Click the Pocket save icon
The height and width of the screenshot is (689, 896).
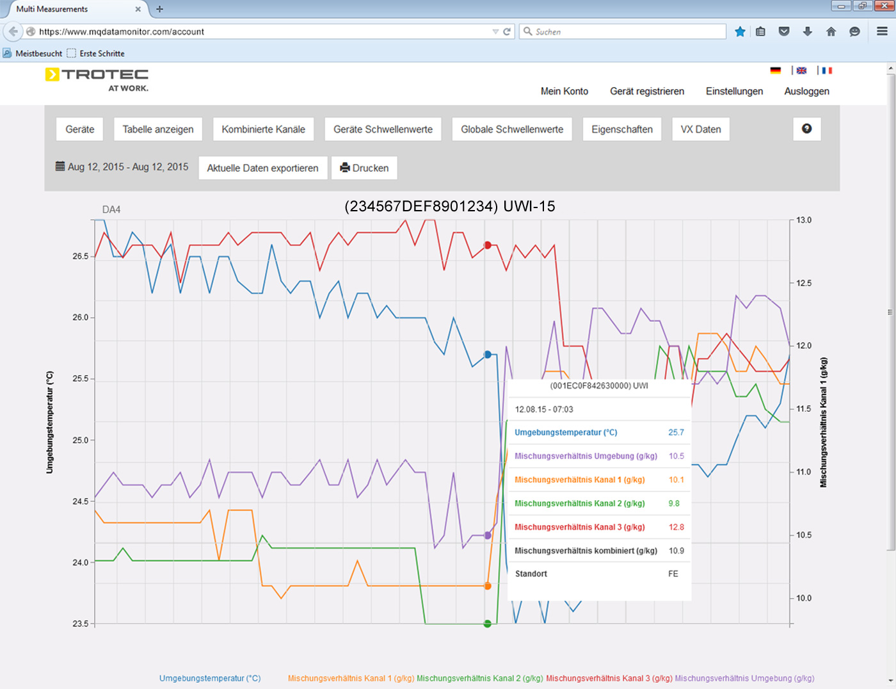click(x=784, y=31)
